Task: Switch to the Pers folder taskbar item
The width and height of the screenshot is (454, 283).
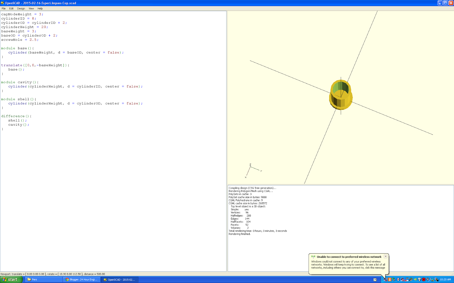Action: click(x=44, y=280)
